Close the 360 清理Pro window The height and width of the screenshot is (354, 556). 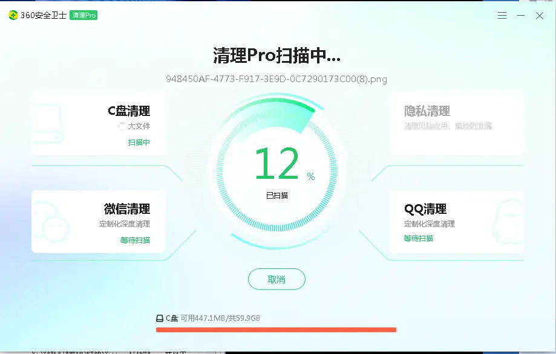click(x=540, y=16)
